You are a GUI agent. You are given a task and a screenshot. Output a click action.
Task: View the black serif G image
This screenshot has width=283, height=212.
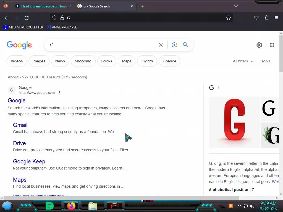[270, 109]
